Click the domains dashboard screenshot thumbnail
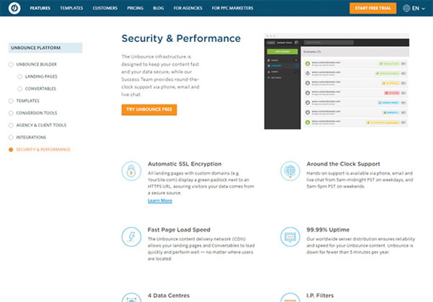Screen dimensions: 433x302 click(337, 81)
